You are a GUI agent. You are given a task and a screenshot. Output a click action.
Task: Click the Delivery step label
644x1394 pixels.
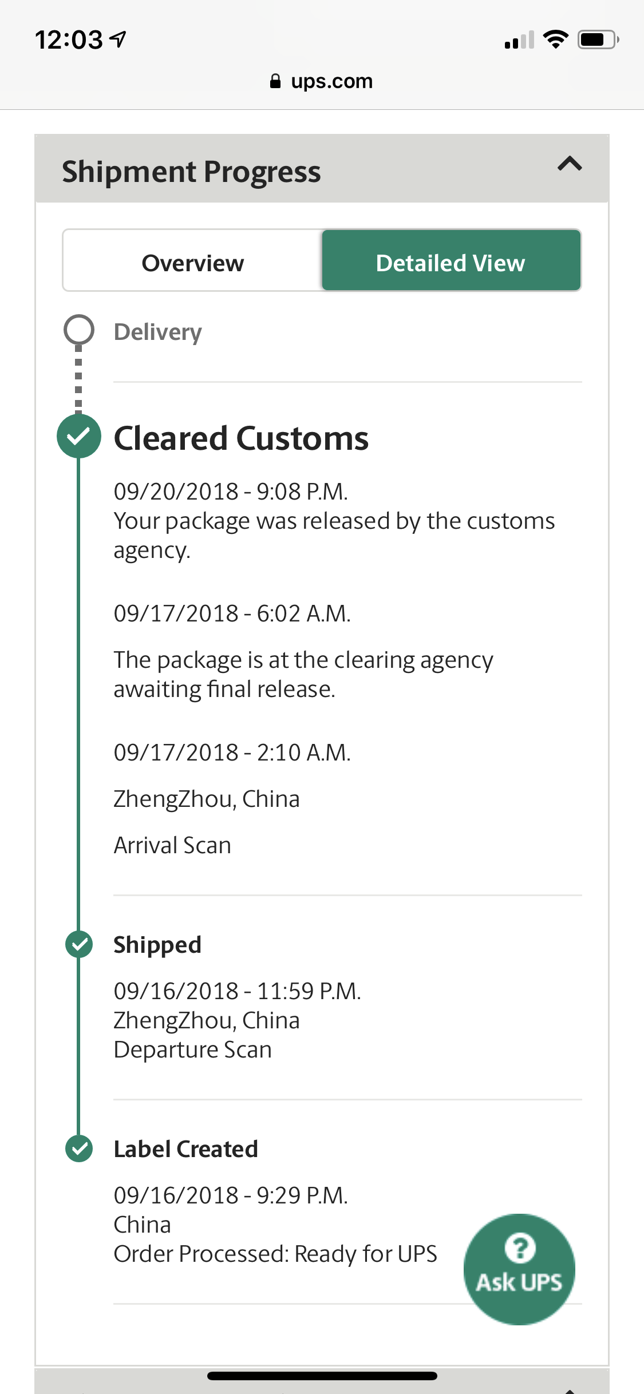(x=158, y=332)
